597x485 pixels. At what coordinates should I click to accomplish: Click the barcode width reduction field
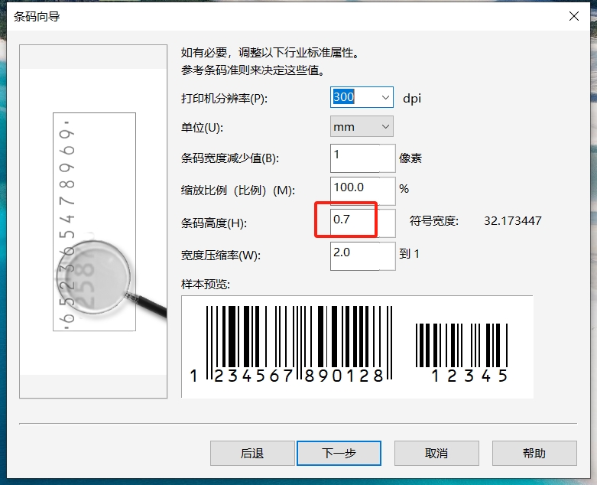363,158
